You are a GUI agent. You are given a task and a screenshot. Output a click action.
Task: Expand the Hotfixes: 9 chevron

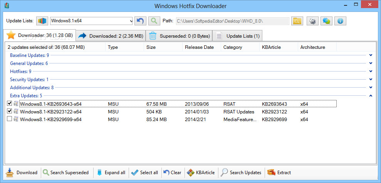click(x=371, y=71)
